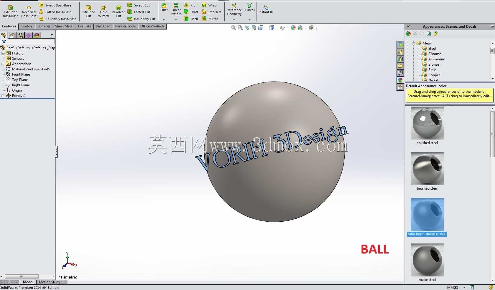Select the Mirror tool
The height and width of the screenshot is (290, 495).
(210, 19)
